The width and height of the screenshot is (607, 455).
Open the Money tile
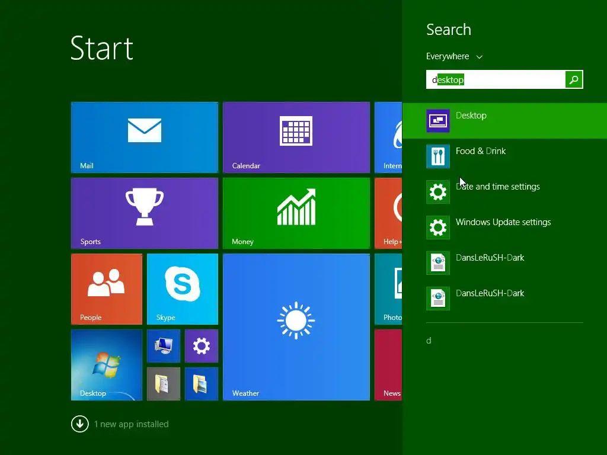296,213
